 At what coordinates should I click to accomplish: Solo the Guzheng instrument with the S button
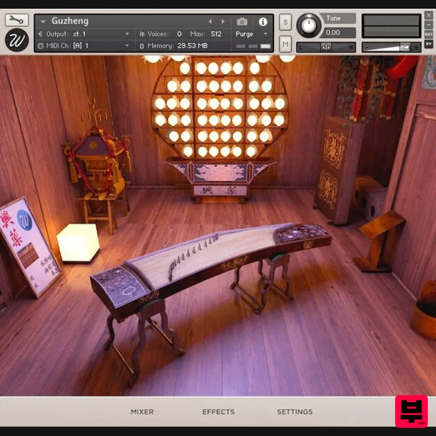click(x=284, y=21)
